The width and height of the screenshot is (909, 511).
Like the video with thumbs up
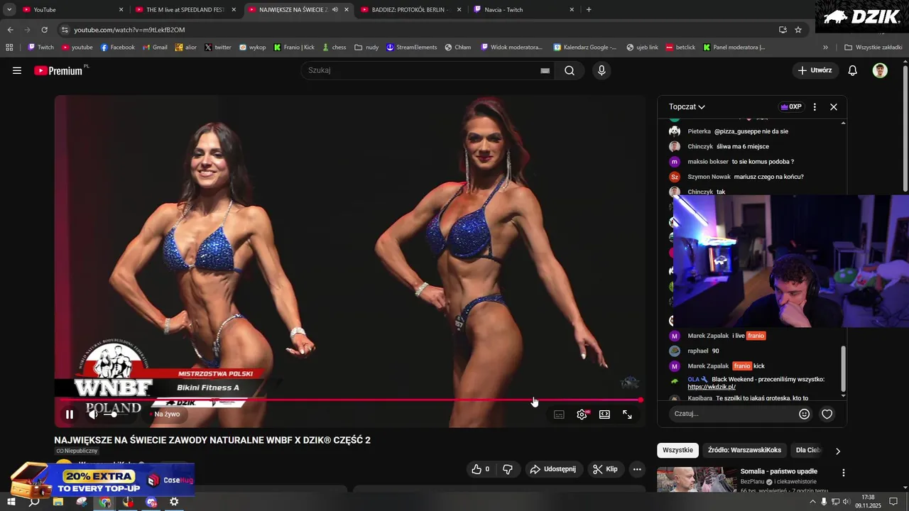(481, 469)
